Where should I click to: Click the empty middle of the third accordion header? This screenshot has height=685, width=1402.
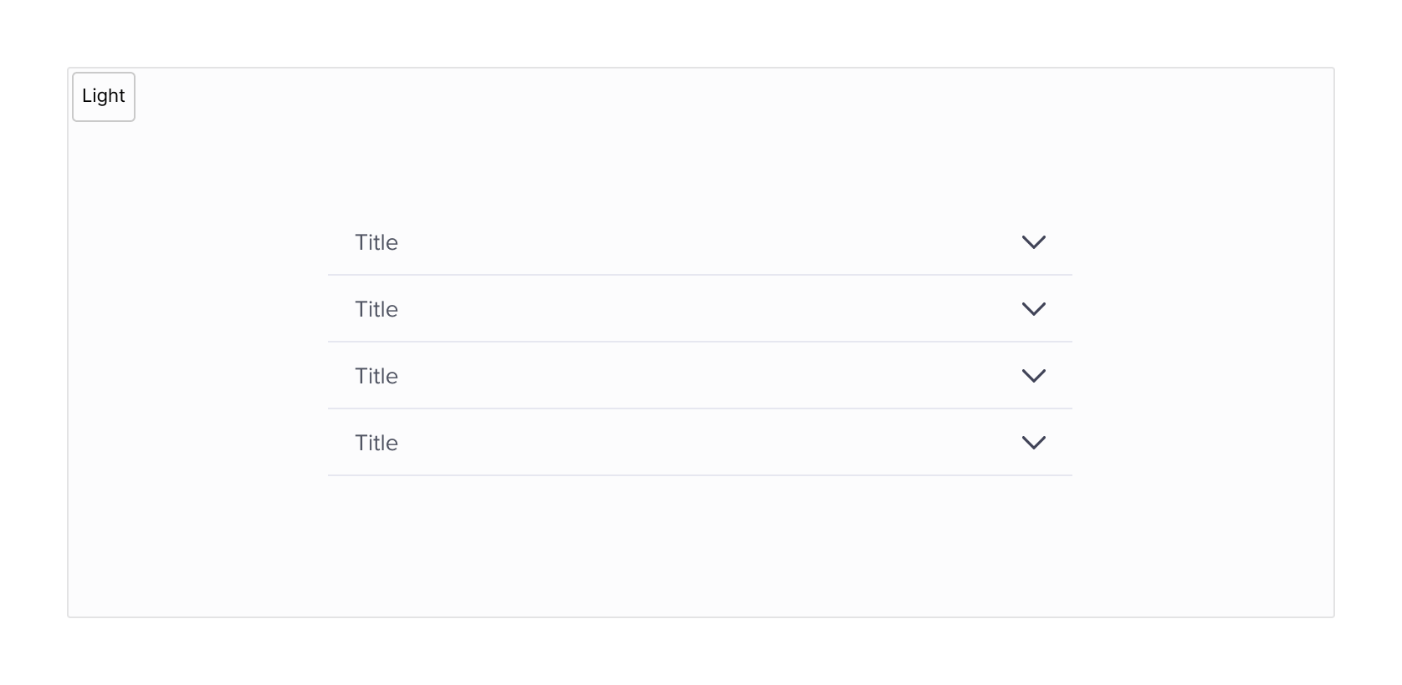coord(699,376)
